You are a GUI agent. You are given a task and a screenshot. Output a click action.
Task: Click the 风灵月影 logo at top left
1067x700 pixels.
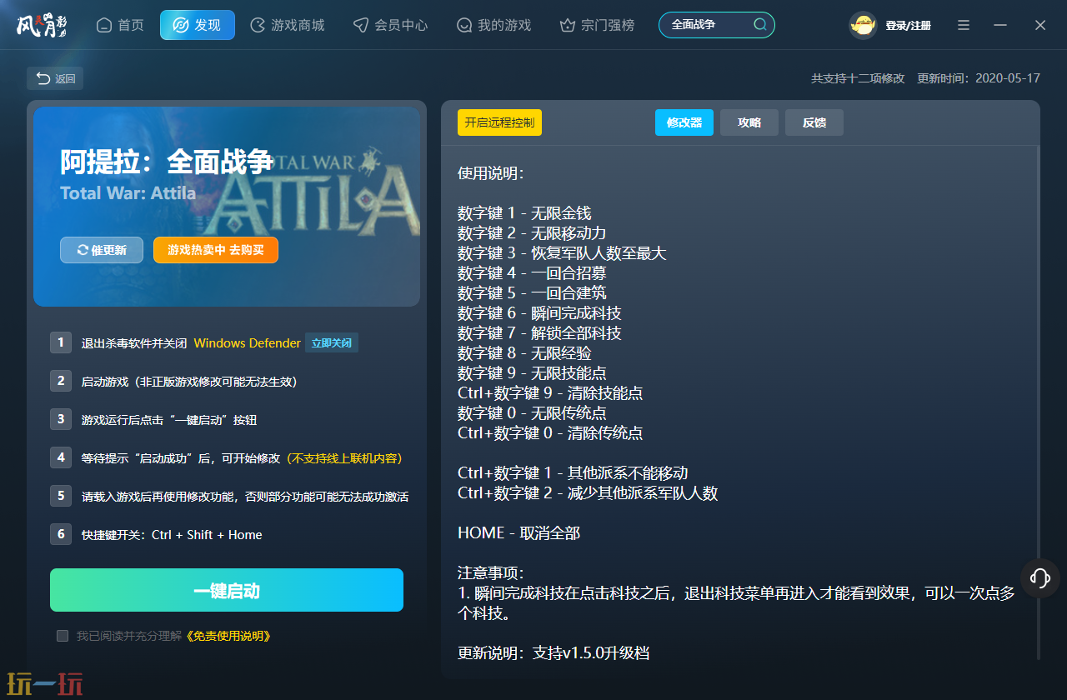[42, 25]
